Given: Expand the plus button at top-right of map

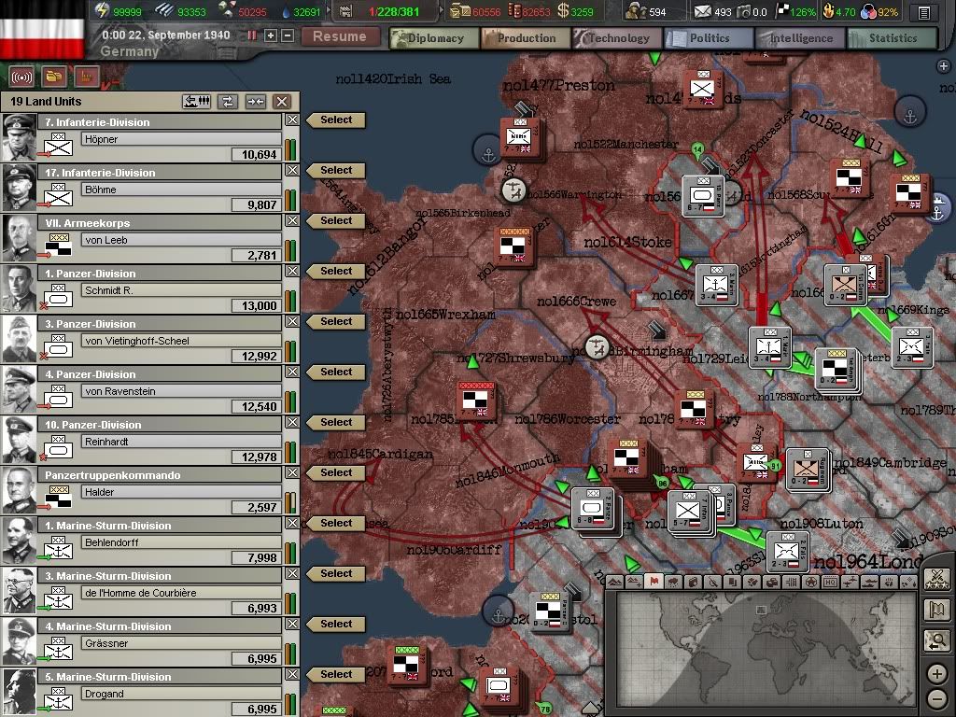Looking at the screenshot, I should click(944, 66).
